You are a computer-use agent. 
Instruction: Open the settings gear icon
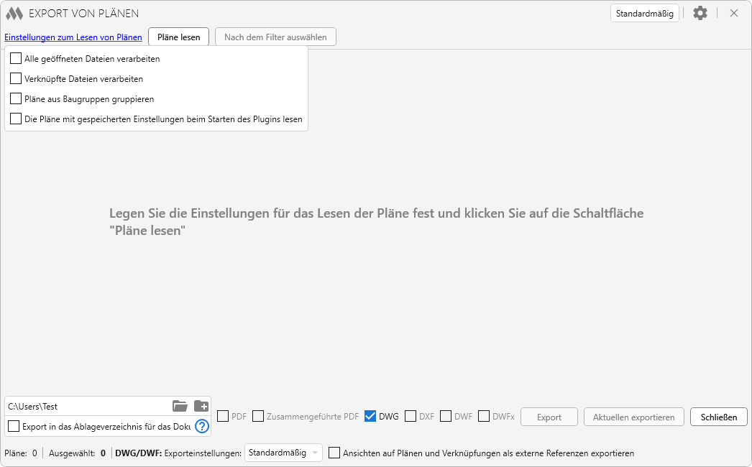click(700, 13)
